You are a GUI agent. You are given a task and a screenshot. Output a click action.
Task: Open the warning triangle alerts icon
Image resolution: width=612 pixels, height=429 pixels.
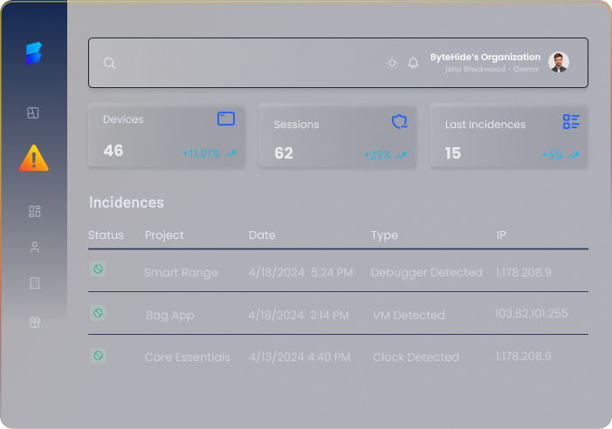[x=34, y=158]
